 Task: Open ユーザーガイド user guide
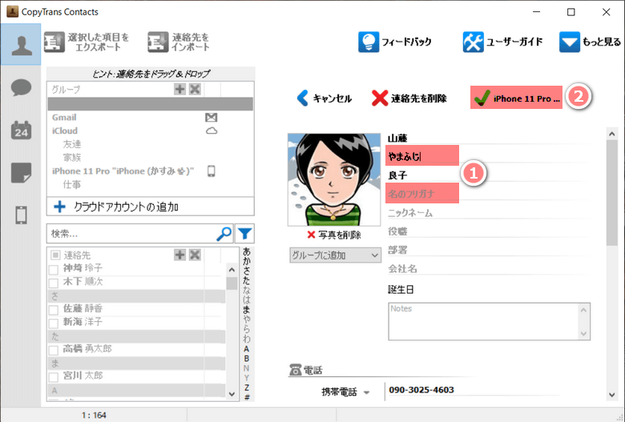click(x=502, y=42)
